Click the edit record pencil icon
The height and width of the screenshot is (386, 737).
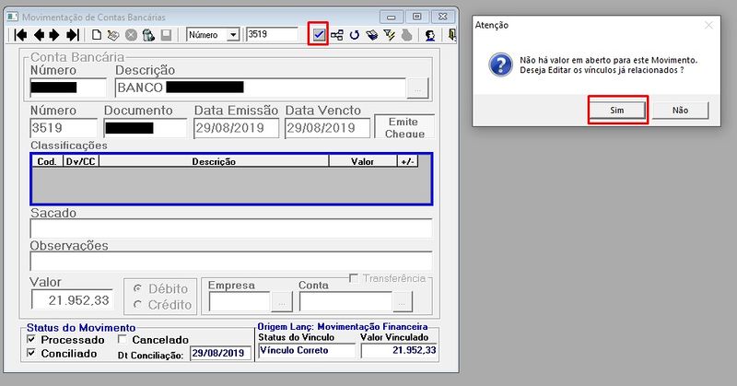click(x=112, y=35)
